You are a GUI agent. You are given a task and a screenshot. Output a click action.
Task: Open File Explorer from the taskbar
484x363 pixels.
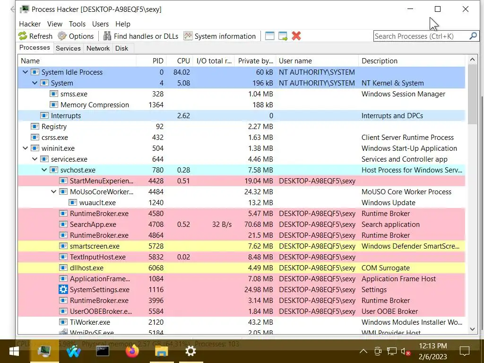pos(161,351)
